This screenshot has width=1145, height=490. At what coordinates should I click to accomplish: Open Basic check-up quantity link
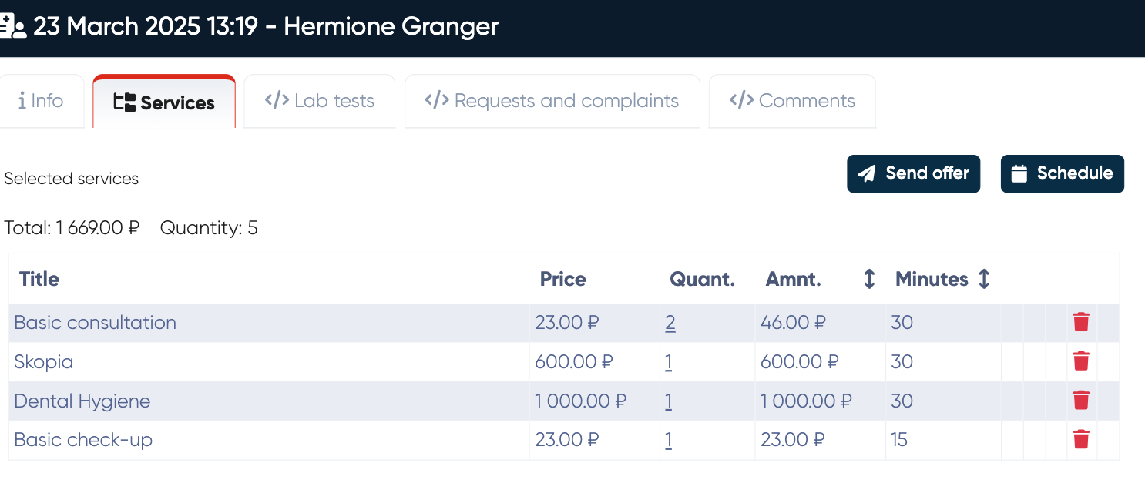coord(669,441)
